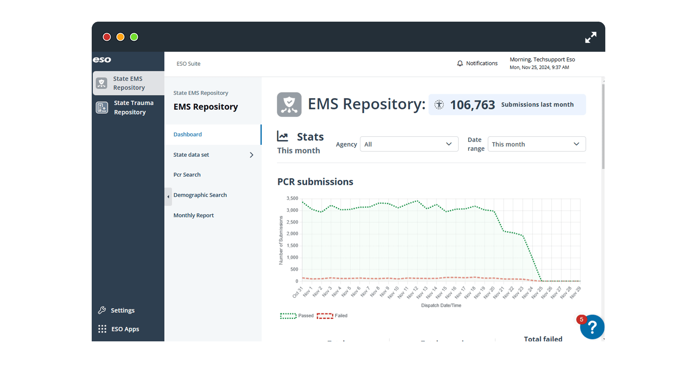This screenshot has height=392, width=697.
Task: Toggle Passed series in chart legend
Action: coord(288,316)
